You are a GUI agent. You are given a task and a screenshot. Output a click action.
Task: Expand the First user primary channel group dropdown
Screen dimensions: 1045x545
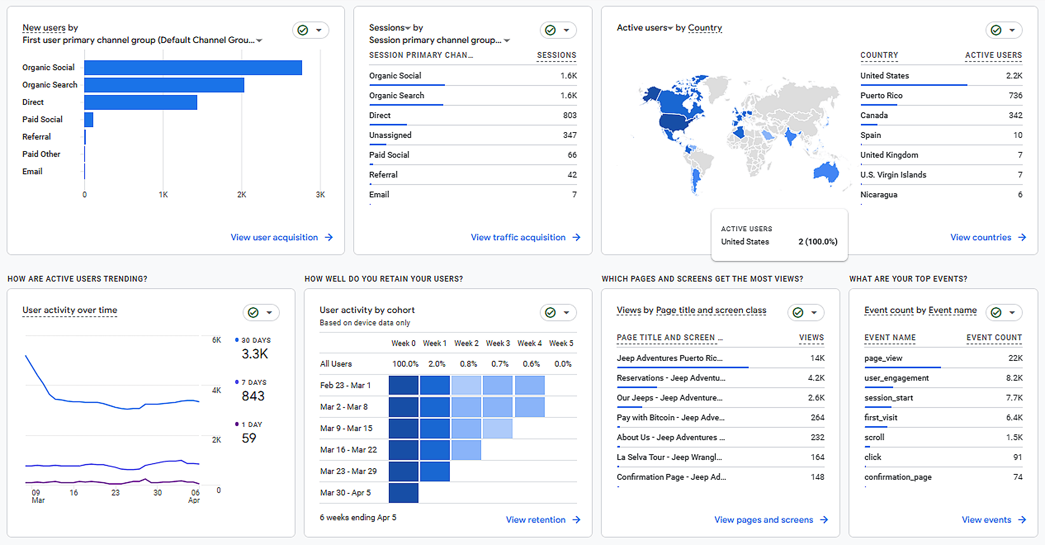(259, 40)
